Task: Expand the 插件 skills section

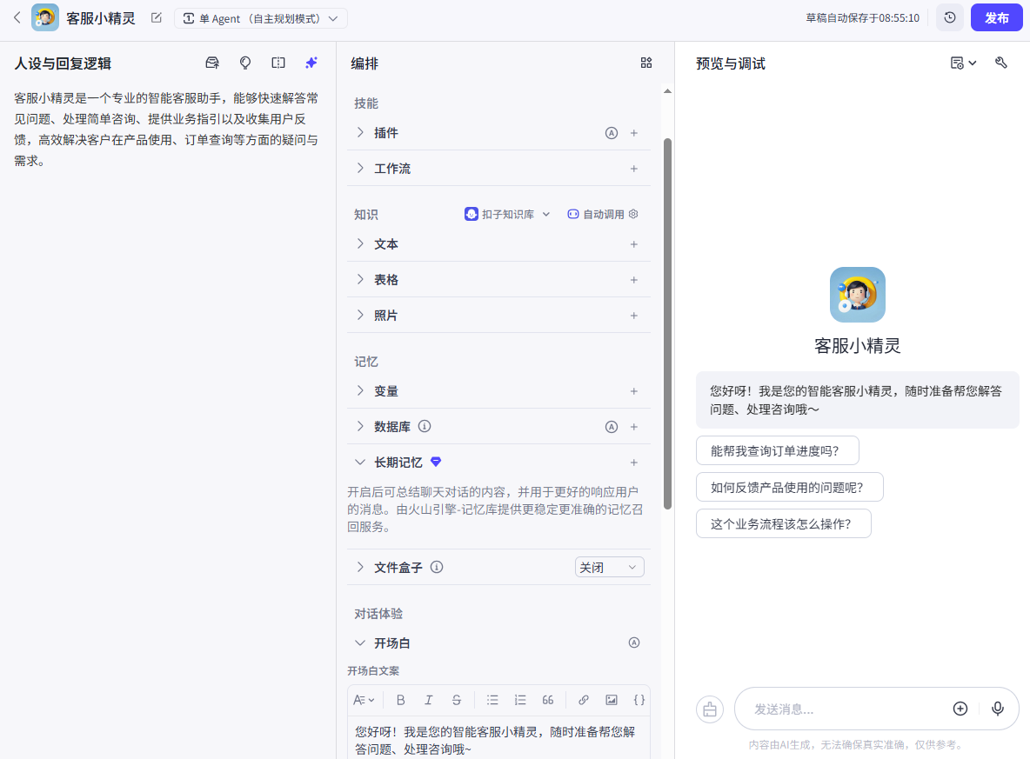Action: pyautogui.click(x=359, y=132)
